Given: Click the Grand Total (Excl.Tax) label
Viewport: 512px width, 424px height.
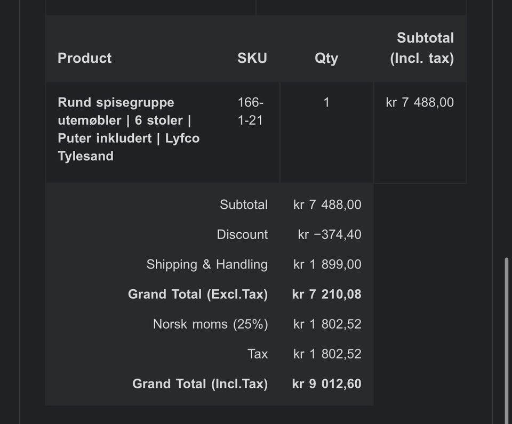Looking at the screenshot, I should coord(198,294).
